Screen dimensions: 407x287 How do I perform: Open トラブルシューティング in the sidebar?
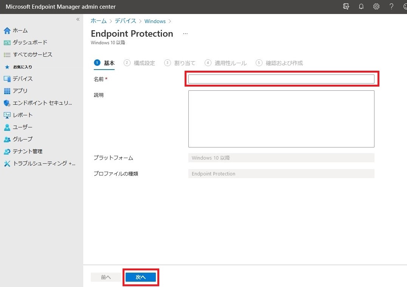pos(44,163)
